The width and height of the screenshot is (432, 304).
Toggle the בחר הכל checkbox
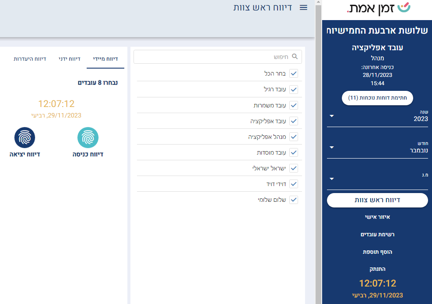[294, 74]
